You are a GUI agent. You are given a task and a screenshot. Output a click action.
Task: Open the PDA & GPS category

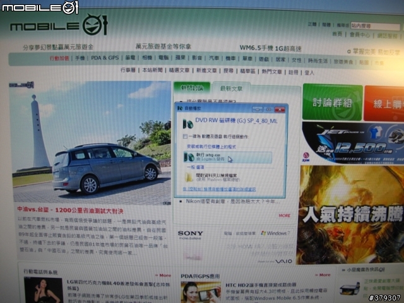click(105, 57)
